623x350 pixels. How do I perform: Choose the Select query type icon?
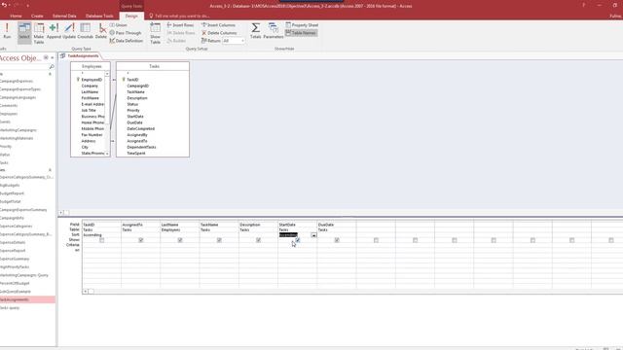coord(24,32)
